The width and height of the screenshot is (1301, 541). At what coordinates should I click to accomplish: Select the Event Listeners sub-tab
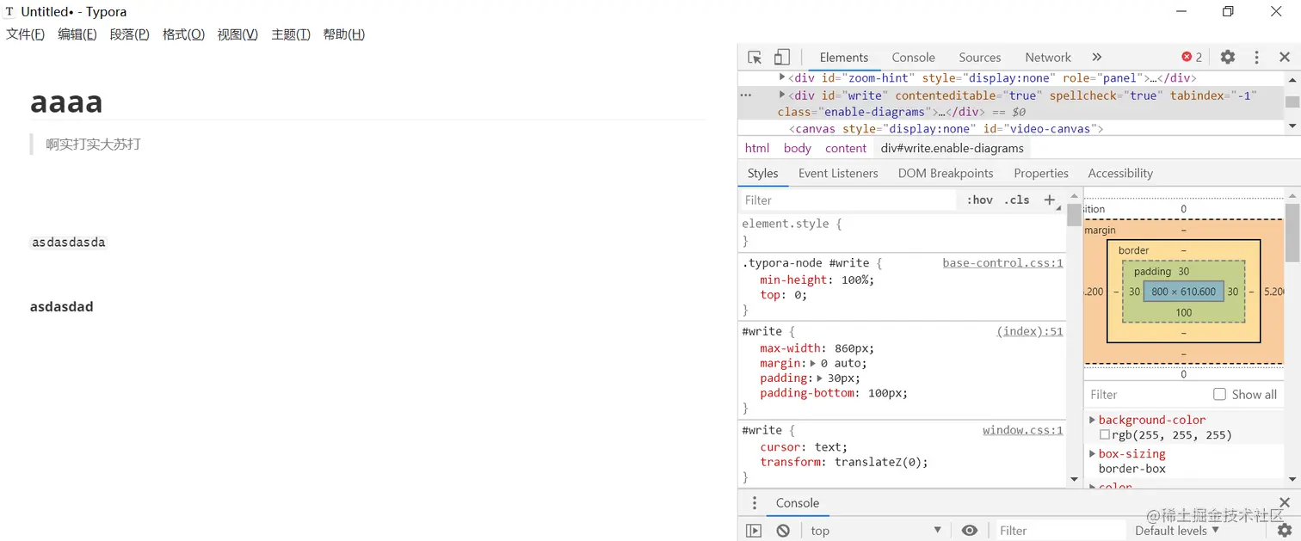pyautogui.click(x=838, y=173)
